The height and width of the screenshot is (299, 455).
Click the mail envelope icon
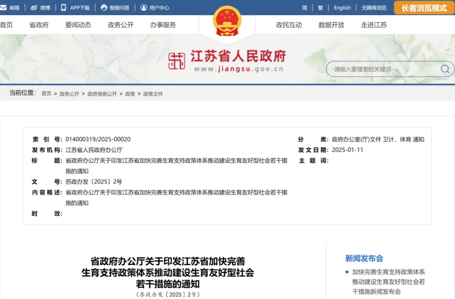click(x=3, y=8)
